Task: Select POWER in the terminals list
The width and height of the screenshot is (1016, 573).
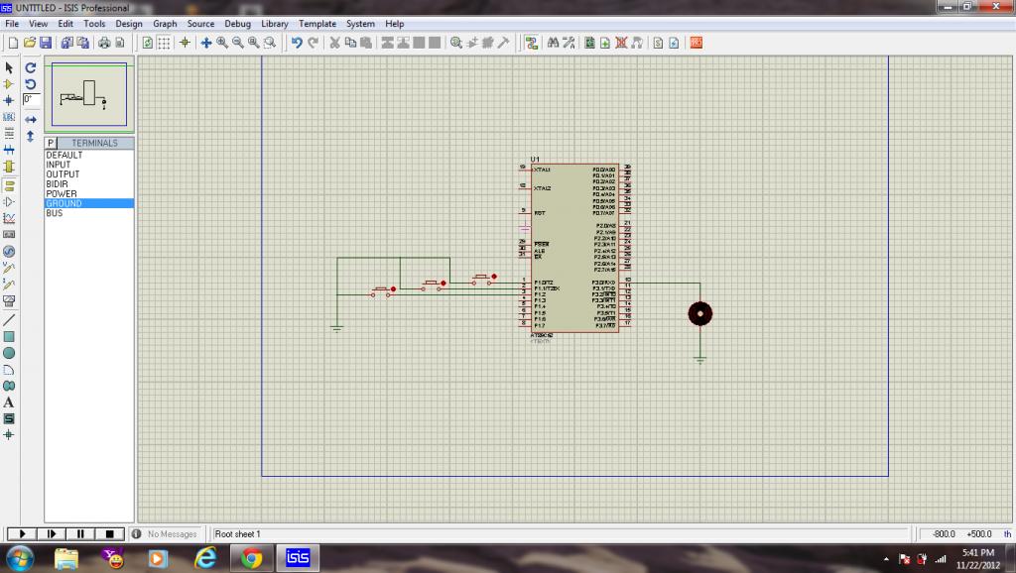Action: click(62, 194)
